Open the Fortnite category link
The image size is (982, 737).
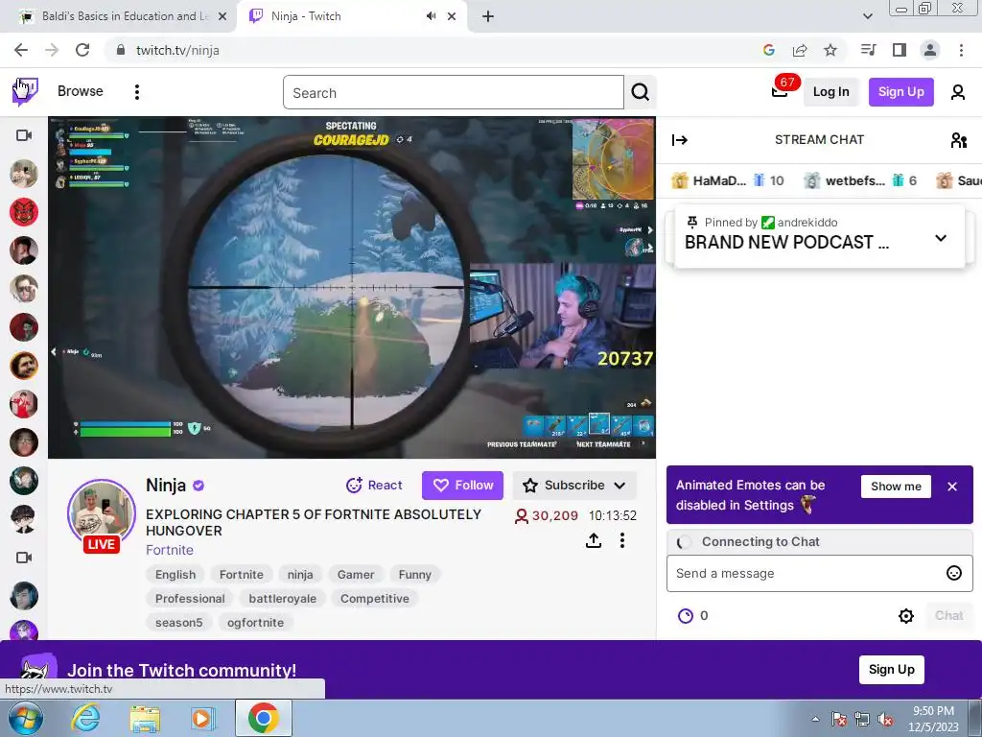(x=169, y=550)
